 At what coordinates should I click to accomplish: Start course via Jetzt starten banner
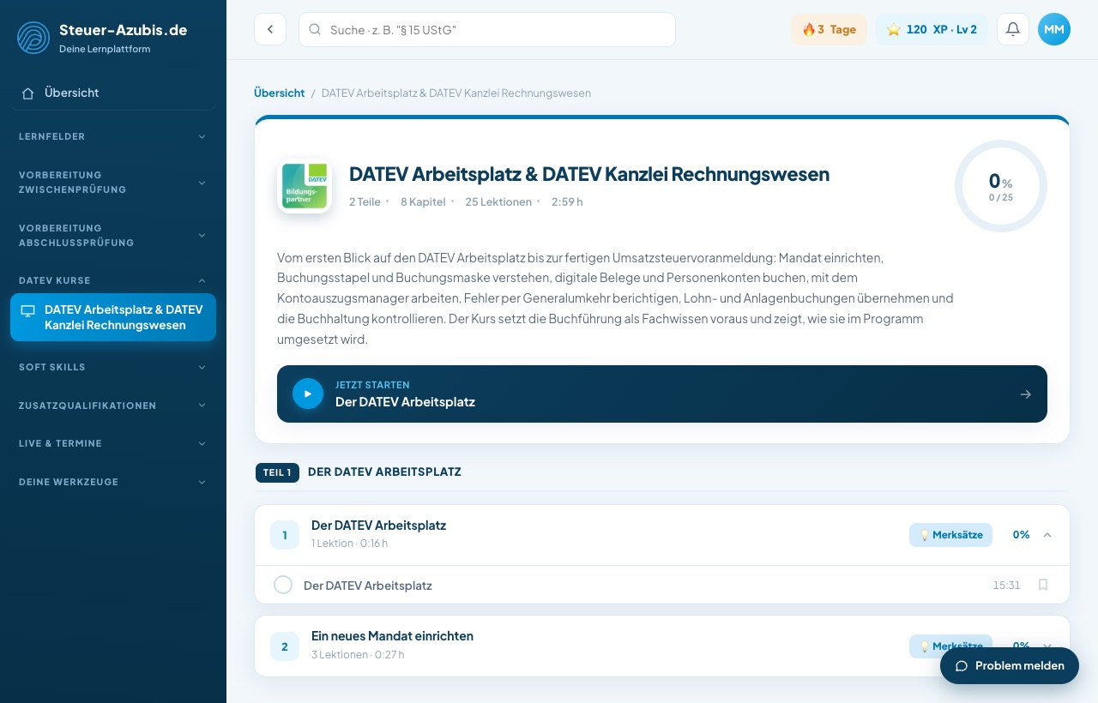(662, 394)
